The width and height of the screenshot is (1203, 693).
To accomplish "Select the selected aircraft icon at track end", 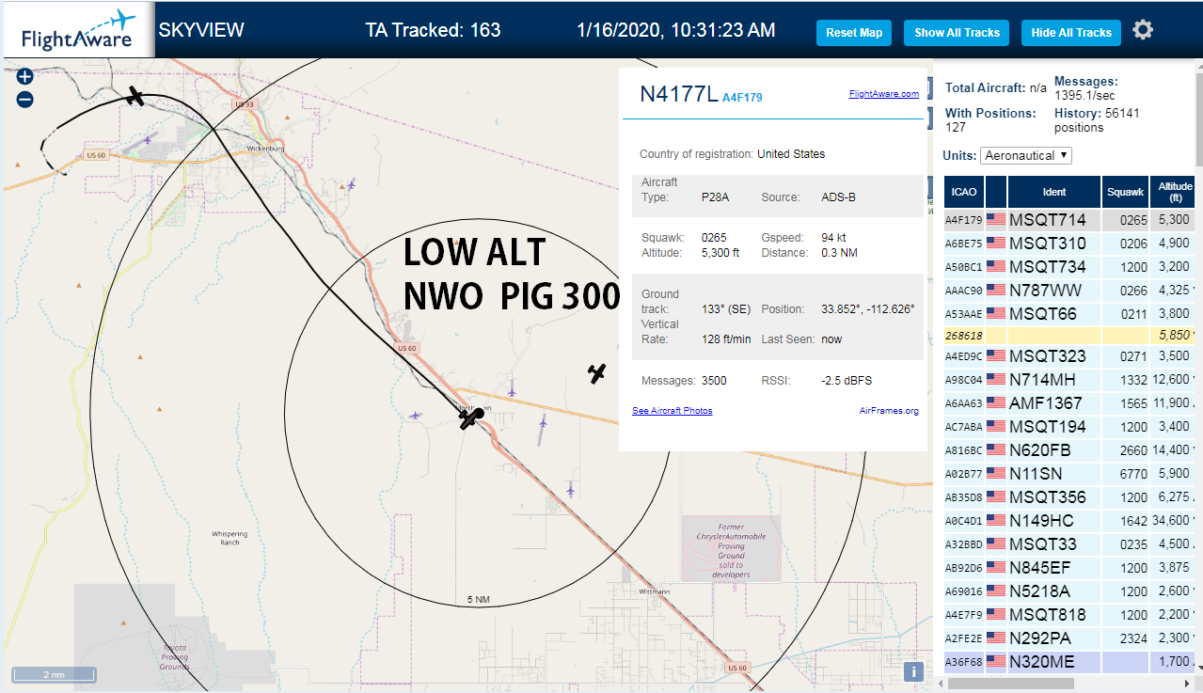I will tap(470, 417).
